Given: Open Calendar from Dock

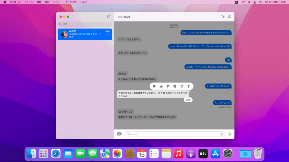Looking at the screenshot, I should (x=142, y=154).
